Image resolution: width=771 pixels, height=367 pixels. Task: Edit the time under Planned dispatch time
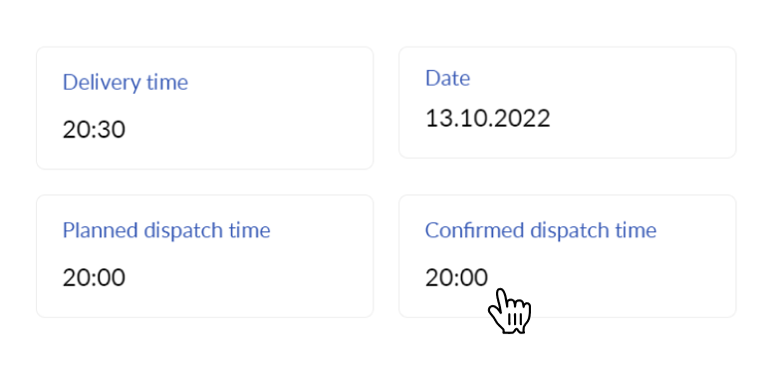click(x=94, y=278)
